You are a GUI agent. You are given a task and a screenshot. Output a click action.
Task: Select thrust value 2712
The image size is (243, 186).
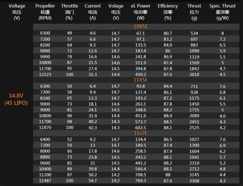pos(194,169)
